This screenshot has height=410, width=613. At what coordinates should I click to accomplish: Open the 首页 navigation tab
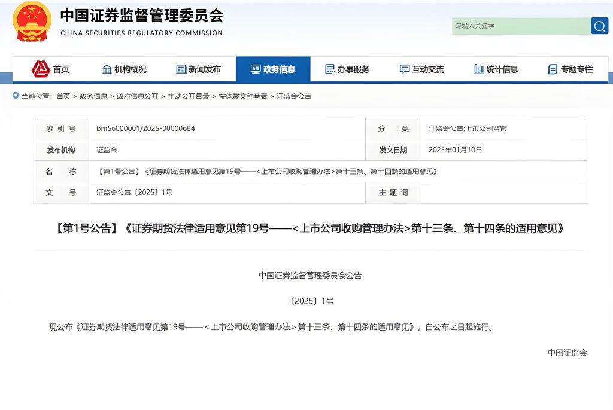(x=50, y=69)
